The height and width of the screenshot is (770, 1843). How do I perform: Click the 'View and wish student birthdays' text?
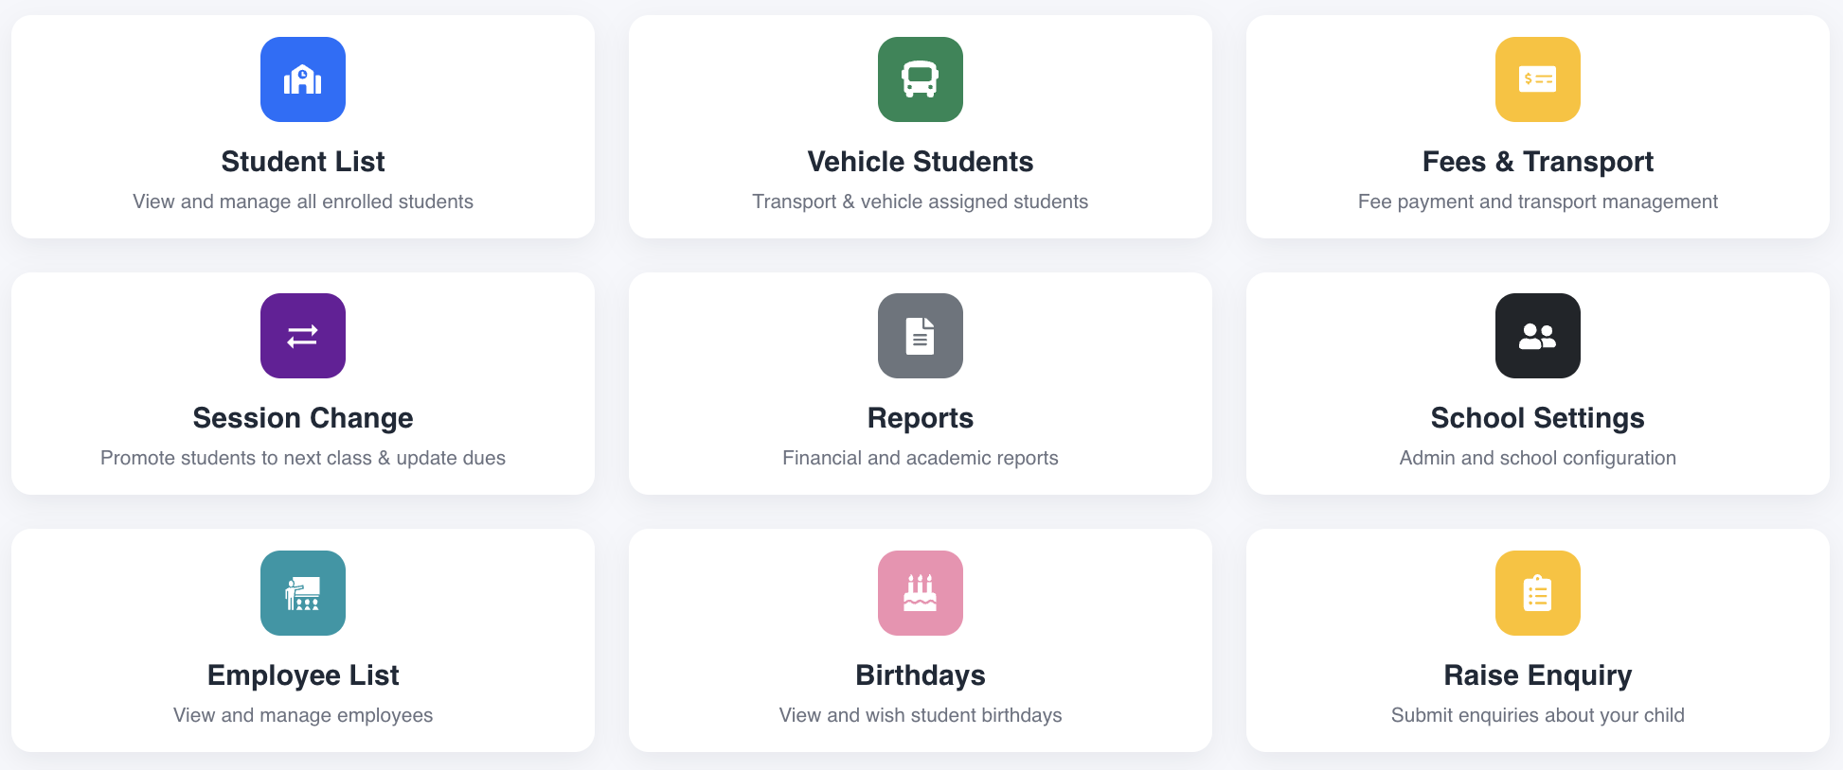coord(920,715)
